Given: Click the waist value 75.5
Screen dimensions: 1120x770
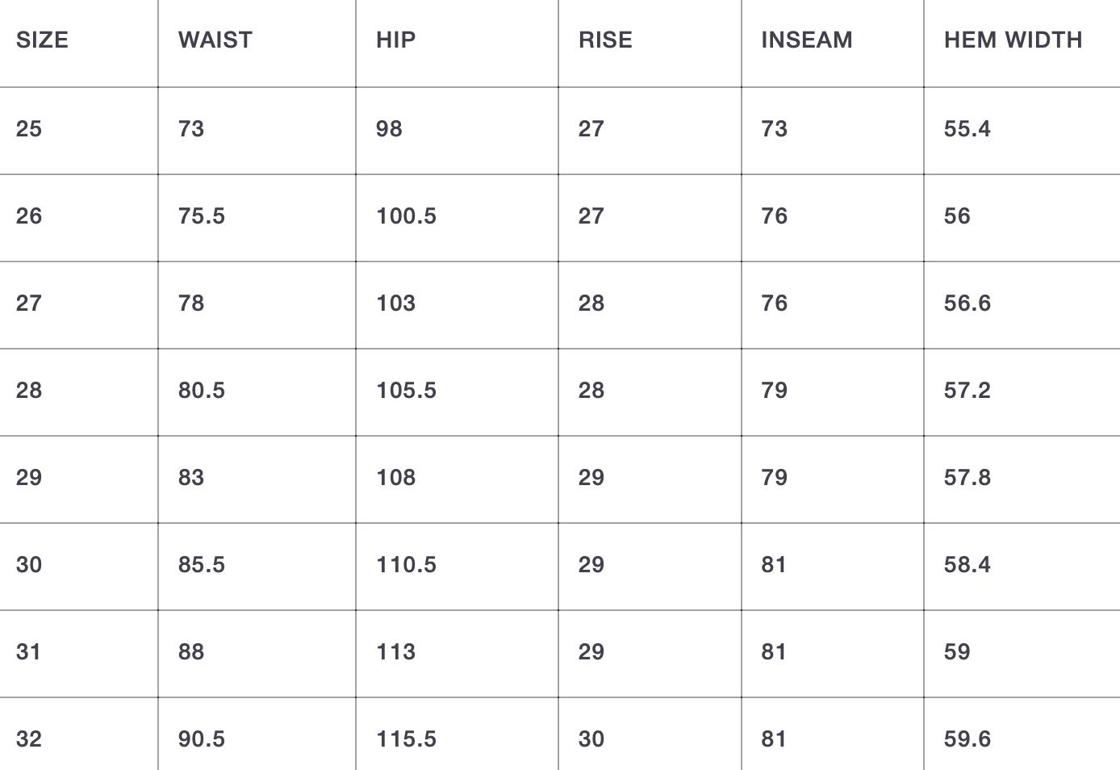Looking at the screenshot, I should [202, 216].
